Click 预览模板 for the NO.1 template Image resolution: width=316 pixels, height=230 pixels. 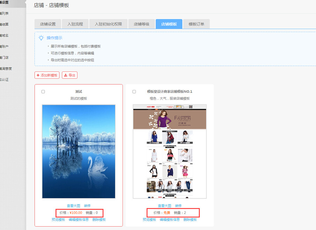tap(149, 220)
